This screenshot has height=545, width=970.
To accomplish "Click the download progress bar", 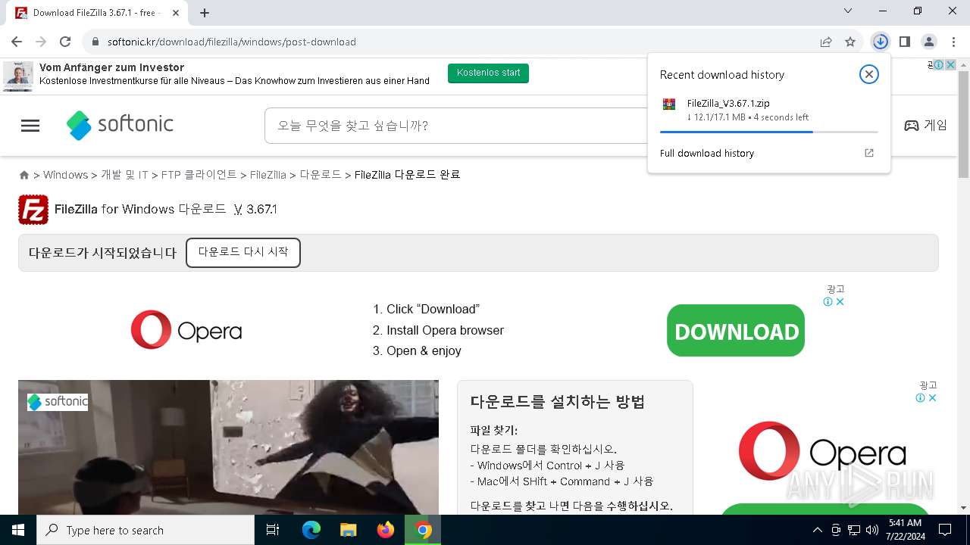I will (x=768, y=132).
